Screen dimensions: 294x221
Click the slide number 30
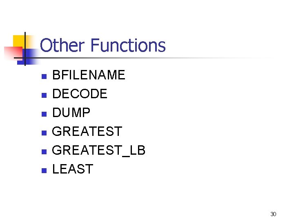click(273, 214)
